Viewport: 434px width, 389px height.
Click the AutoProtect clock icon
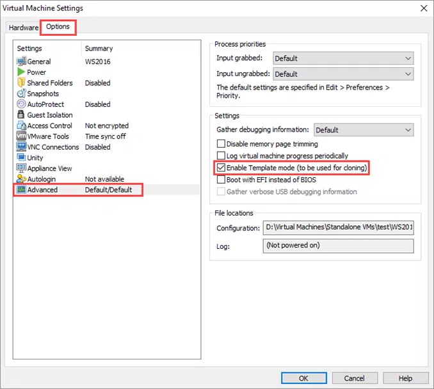(x=21, y=104)
